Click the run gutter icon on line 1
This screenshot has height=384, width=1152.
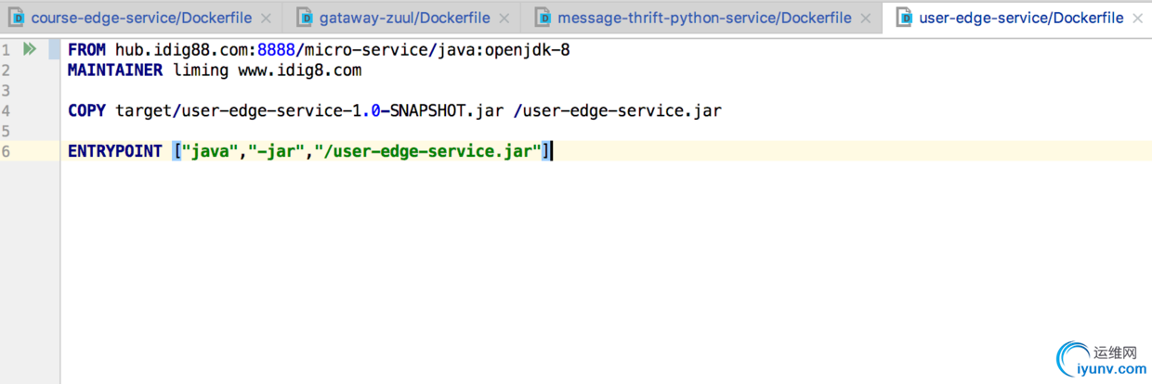click(30, 50)
